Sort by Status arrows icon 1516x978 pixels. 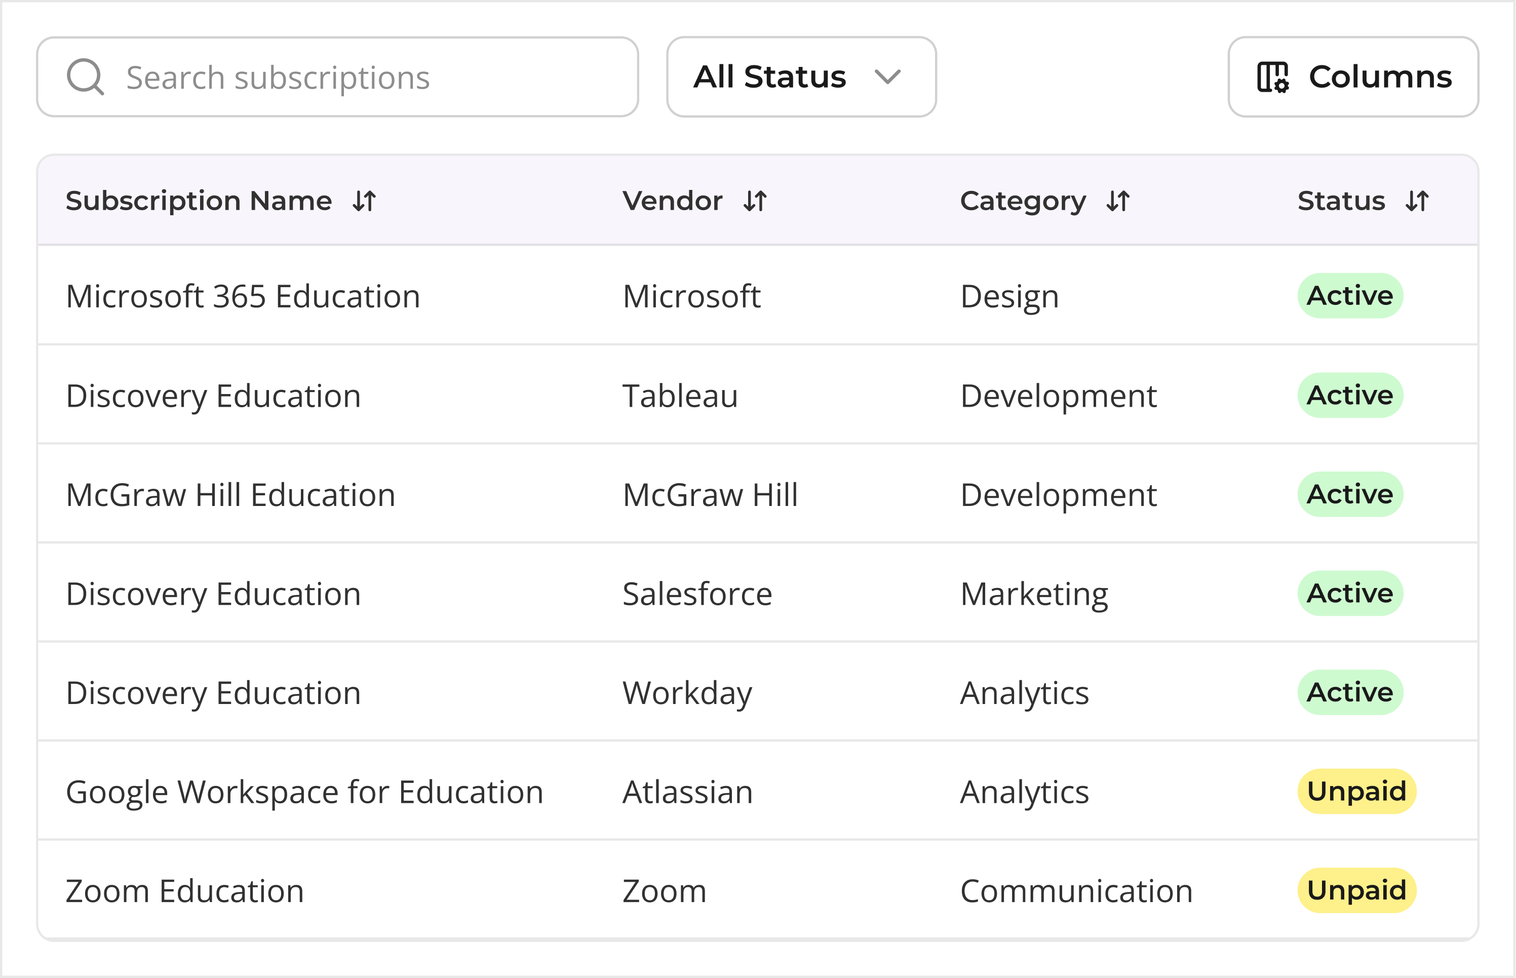coord(1417,201)
